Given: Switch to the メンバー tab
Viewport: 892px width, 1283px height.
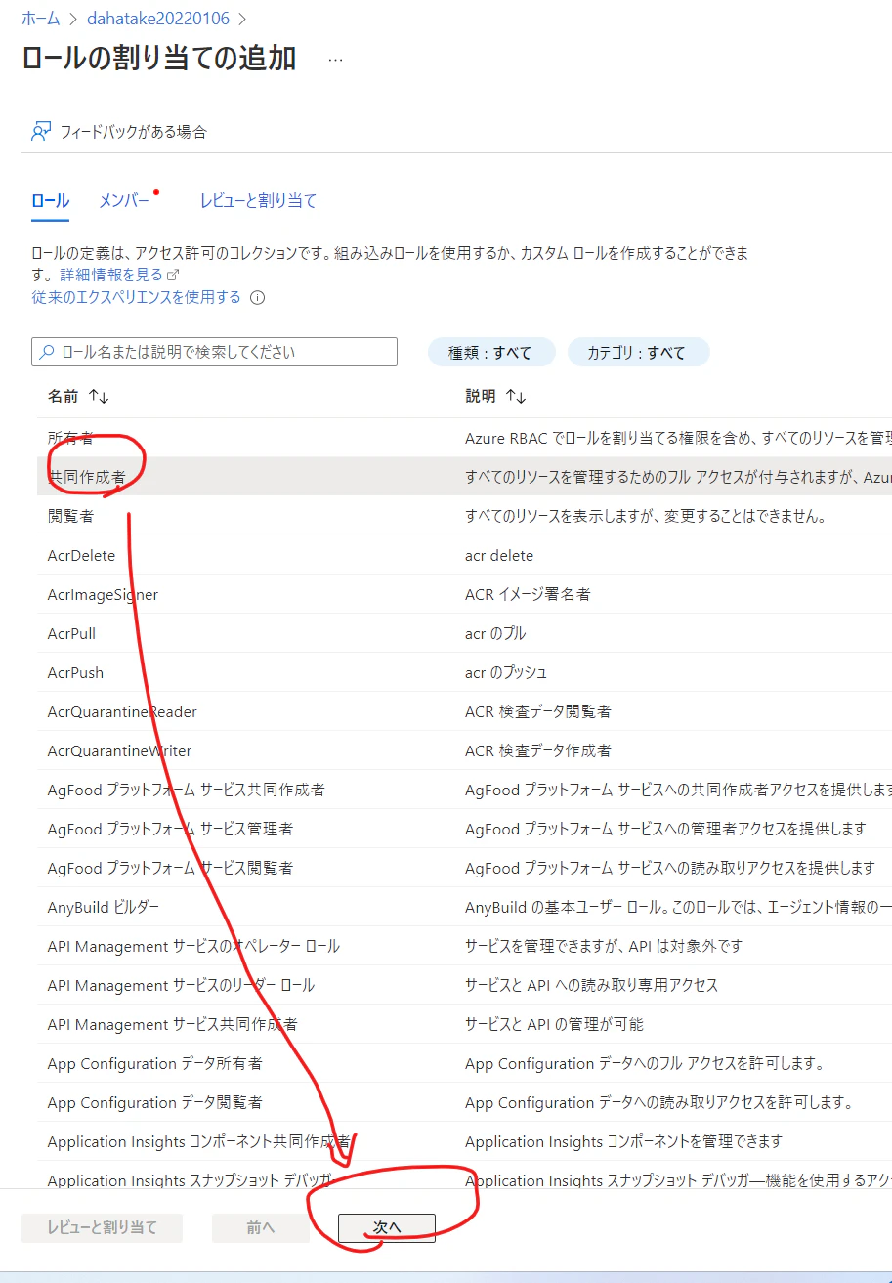Looking at the screenshot, I should tap(124, 201).
